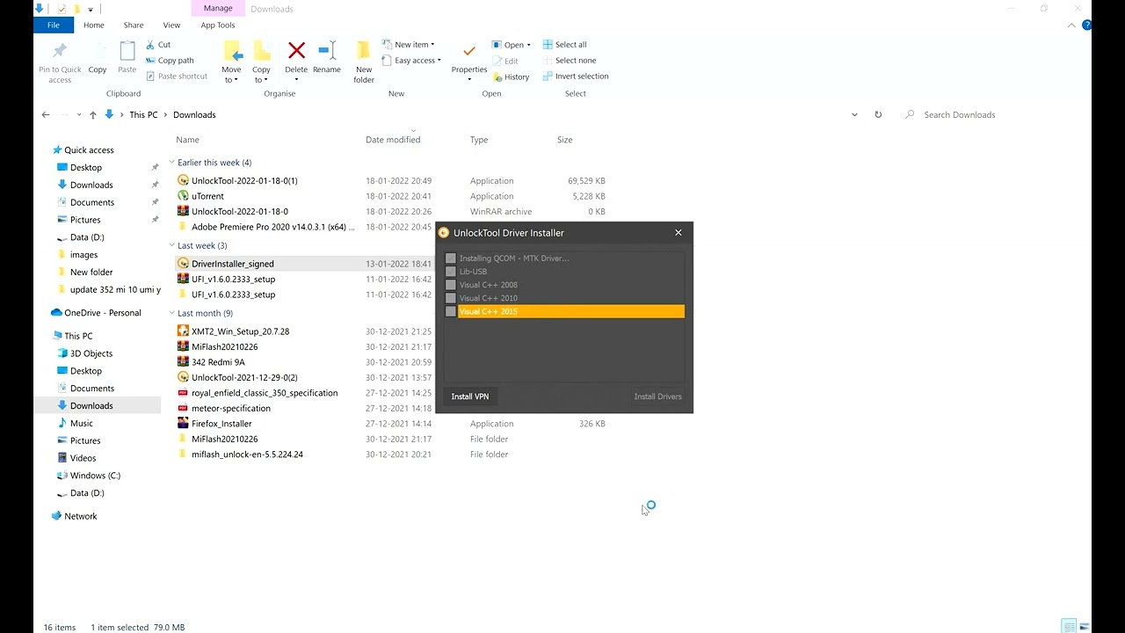
Task: Collapse the Last week group
Action: tap(171, 245)
